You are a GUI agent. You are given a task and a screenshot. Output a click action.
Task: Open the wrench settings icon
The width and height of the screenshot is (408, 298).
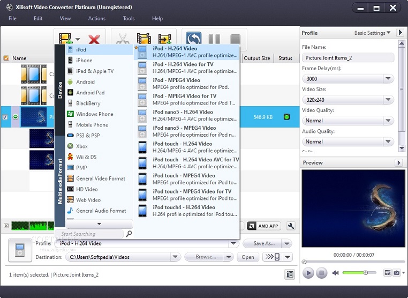[291, 226]
